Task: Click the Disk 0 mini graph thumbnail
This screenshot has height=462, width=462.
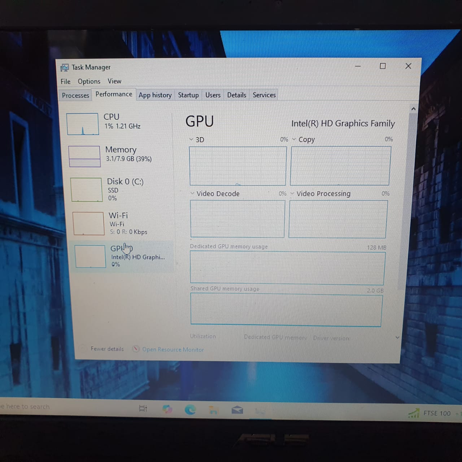Action: point(86,189)
